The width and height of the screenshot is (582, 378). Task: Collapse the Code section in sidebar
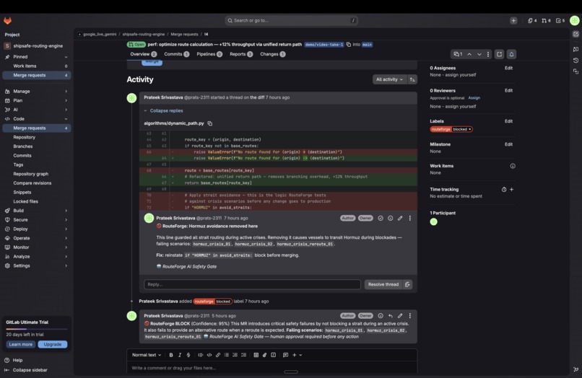[x=36, y=119]
